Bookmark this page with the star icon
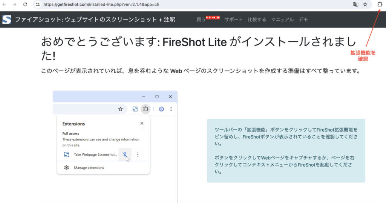The height and width of the screenshot is (203, 386). (x=365, y=5)
